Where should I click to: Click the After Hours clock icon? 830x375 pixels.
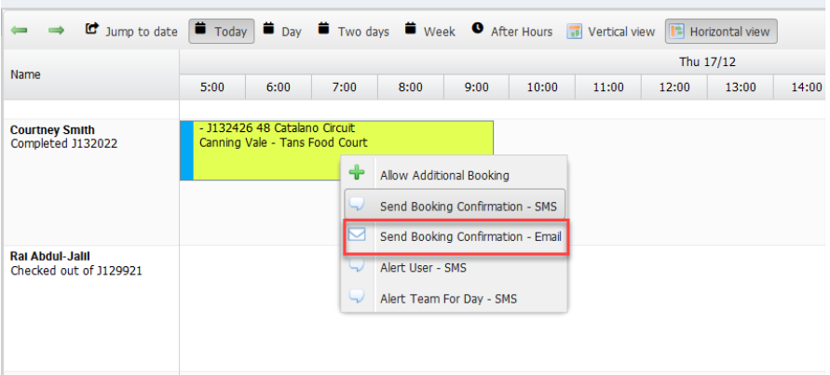coord(478,30)
